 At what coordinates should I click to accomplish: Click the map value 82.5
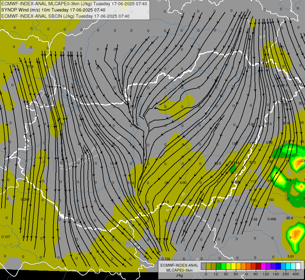218,163
